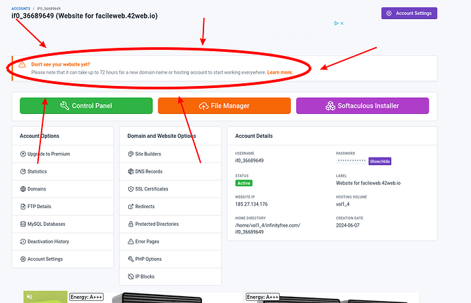The height and width of the screenshot is (303, 471).
Task: Click the Upgrade to Premium arrow icon
Action: (x=23, y=154)
